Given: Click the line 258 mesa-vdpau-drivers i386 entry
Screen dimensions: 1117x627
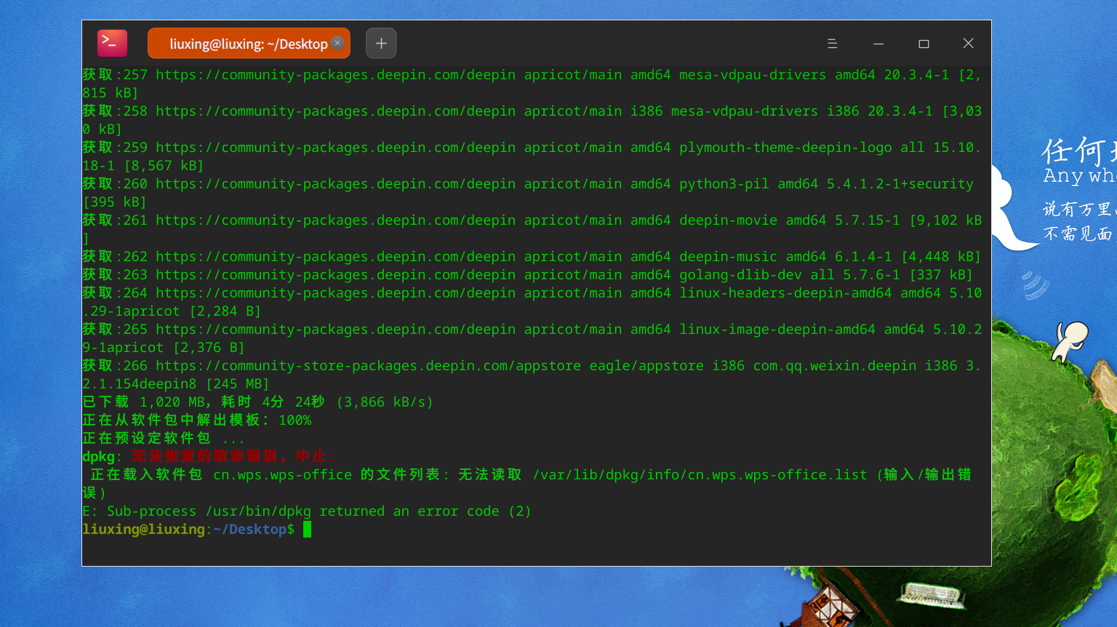Looking at the screenshot, I should click(x=532, y=120).
